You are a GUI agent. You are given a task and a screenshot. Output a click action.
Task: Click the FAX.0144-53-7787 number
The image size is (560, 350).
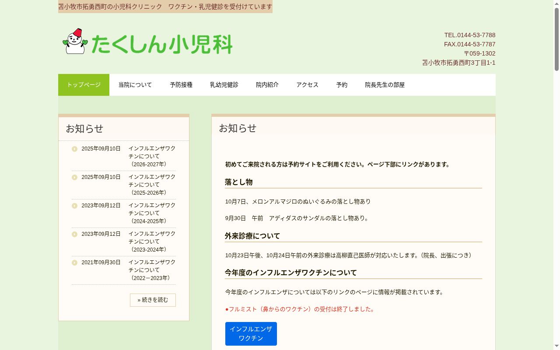pyautogui.click(x=470, y=44)
